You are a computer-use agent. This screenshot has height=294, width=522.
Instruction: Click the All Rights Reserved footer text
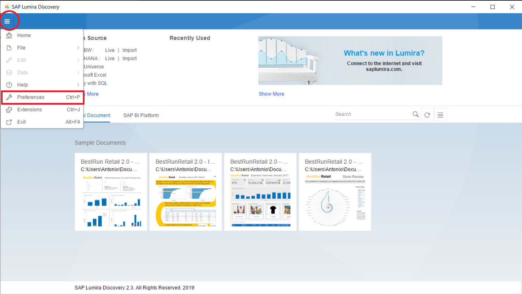[134, 288]
